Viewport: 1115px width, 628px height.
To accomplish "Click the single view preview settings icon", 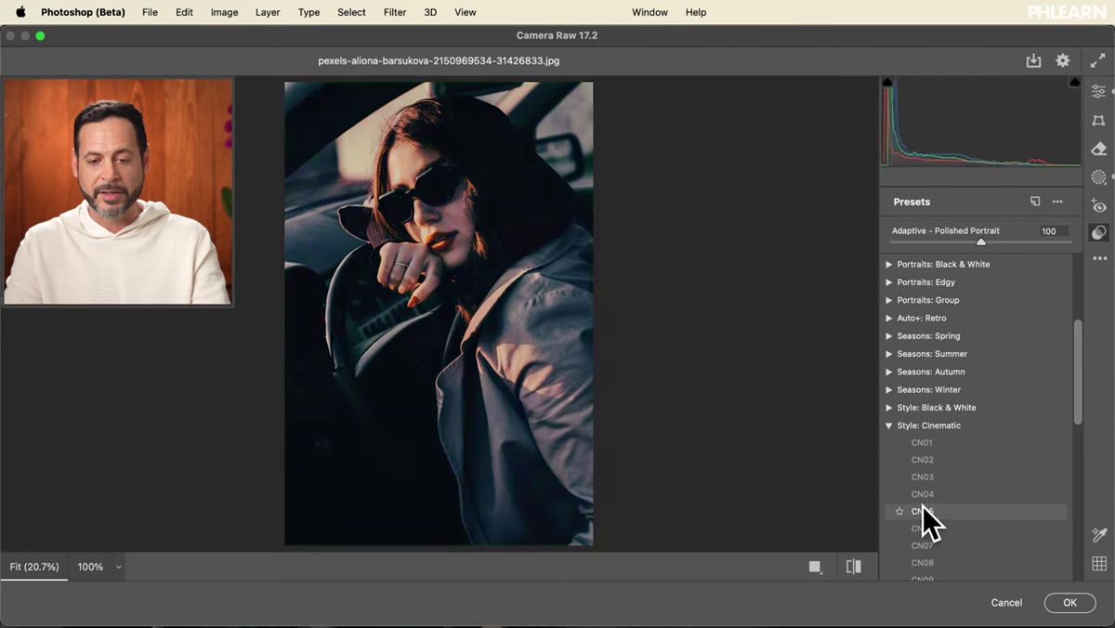I will point(816,567).
